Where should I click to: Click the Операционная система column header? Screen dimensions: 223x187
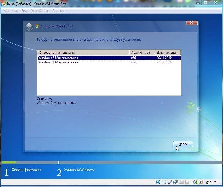pos(83,52)
